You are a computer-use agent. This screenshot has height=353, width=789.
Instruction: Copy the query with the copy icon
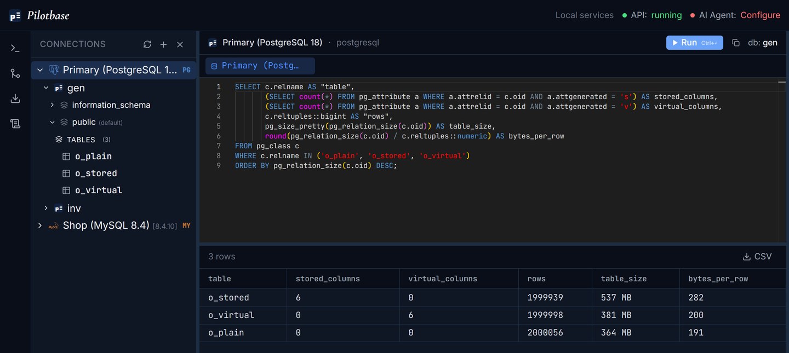(736, 43)
